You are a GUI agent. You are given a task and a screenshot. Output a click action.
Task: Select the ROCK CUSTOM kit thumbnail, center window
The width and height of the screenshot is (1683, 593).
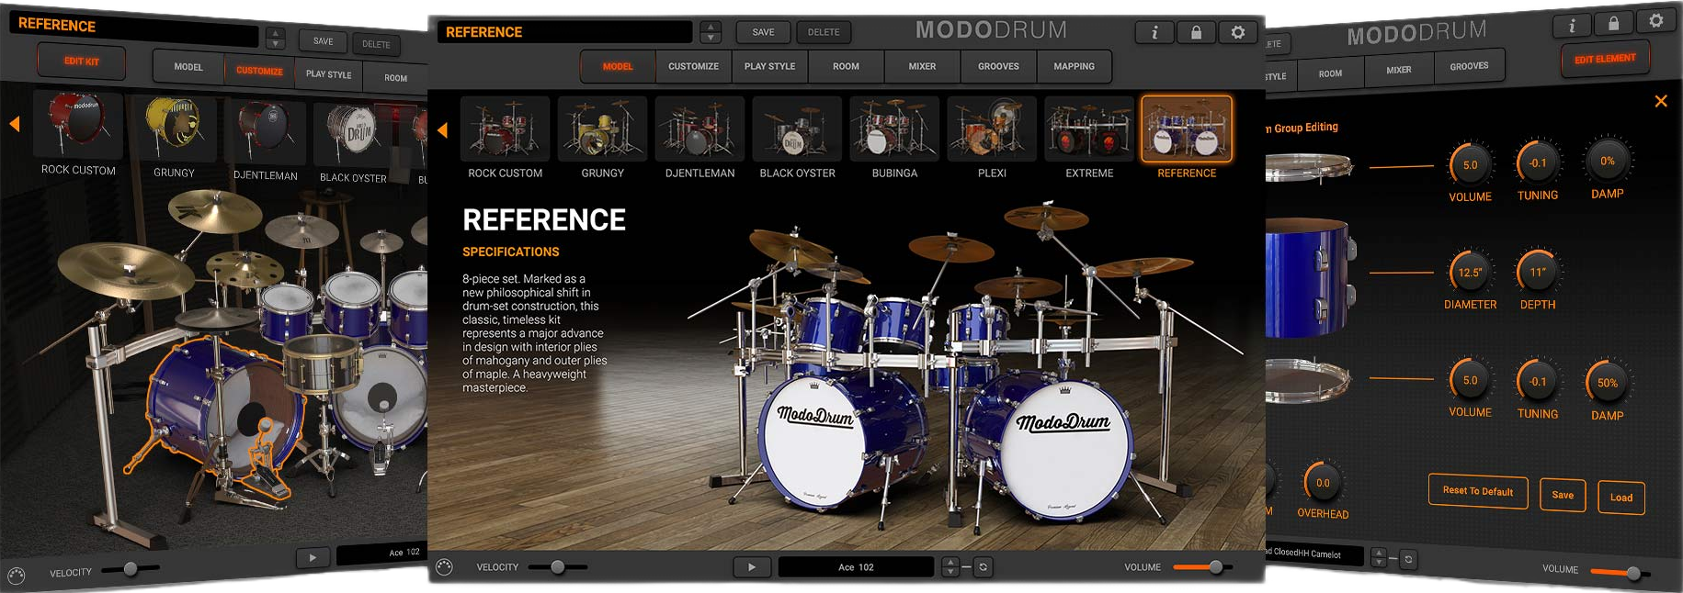pos(505,129)
